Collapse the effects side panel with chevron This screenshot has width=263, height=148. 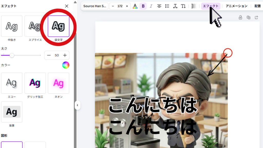click(77, 105)
